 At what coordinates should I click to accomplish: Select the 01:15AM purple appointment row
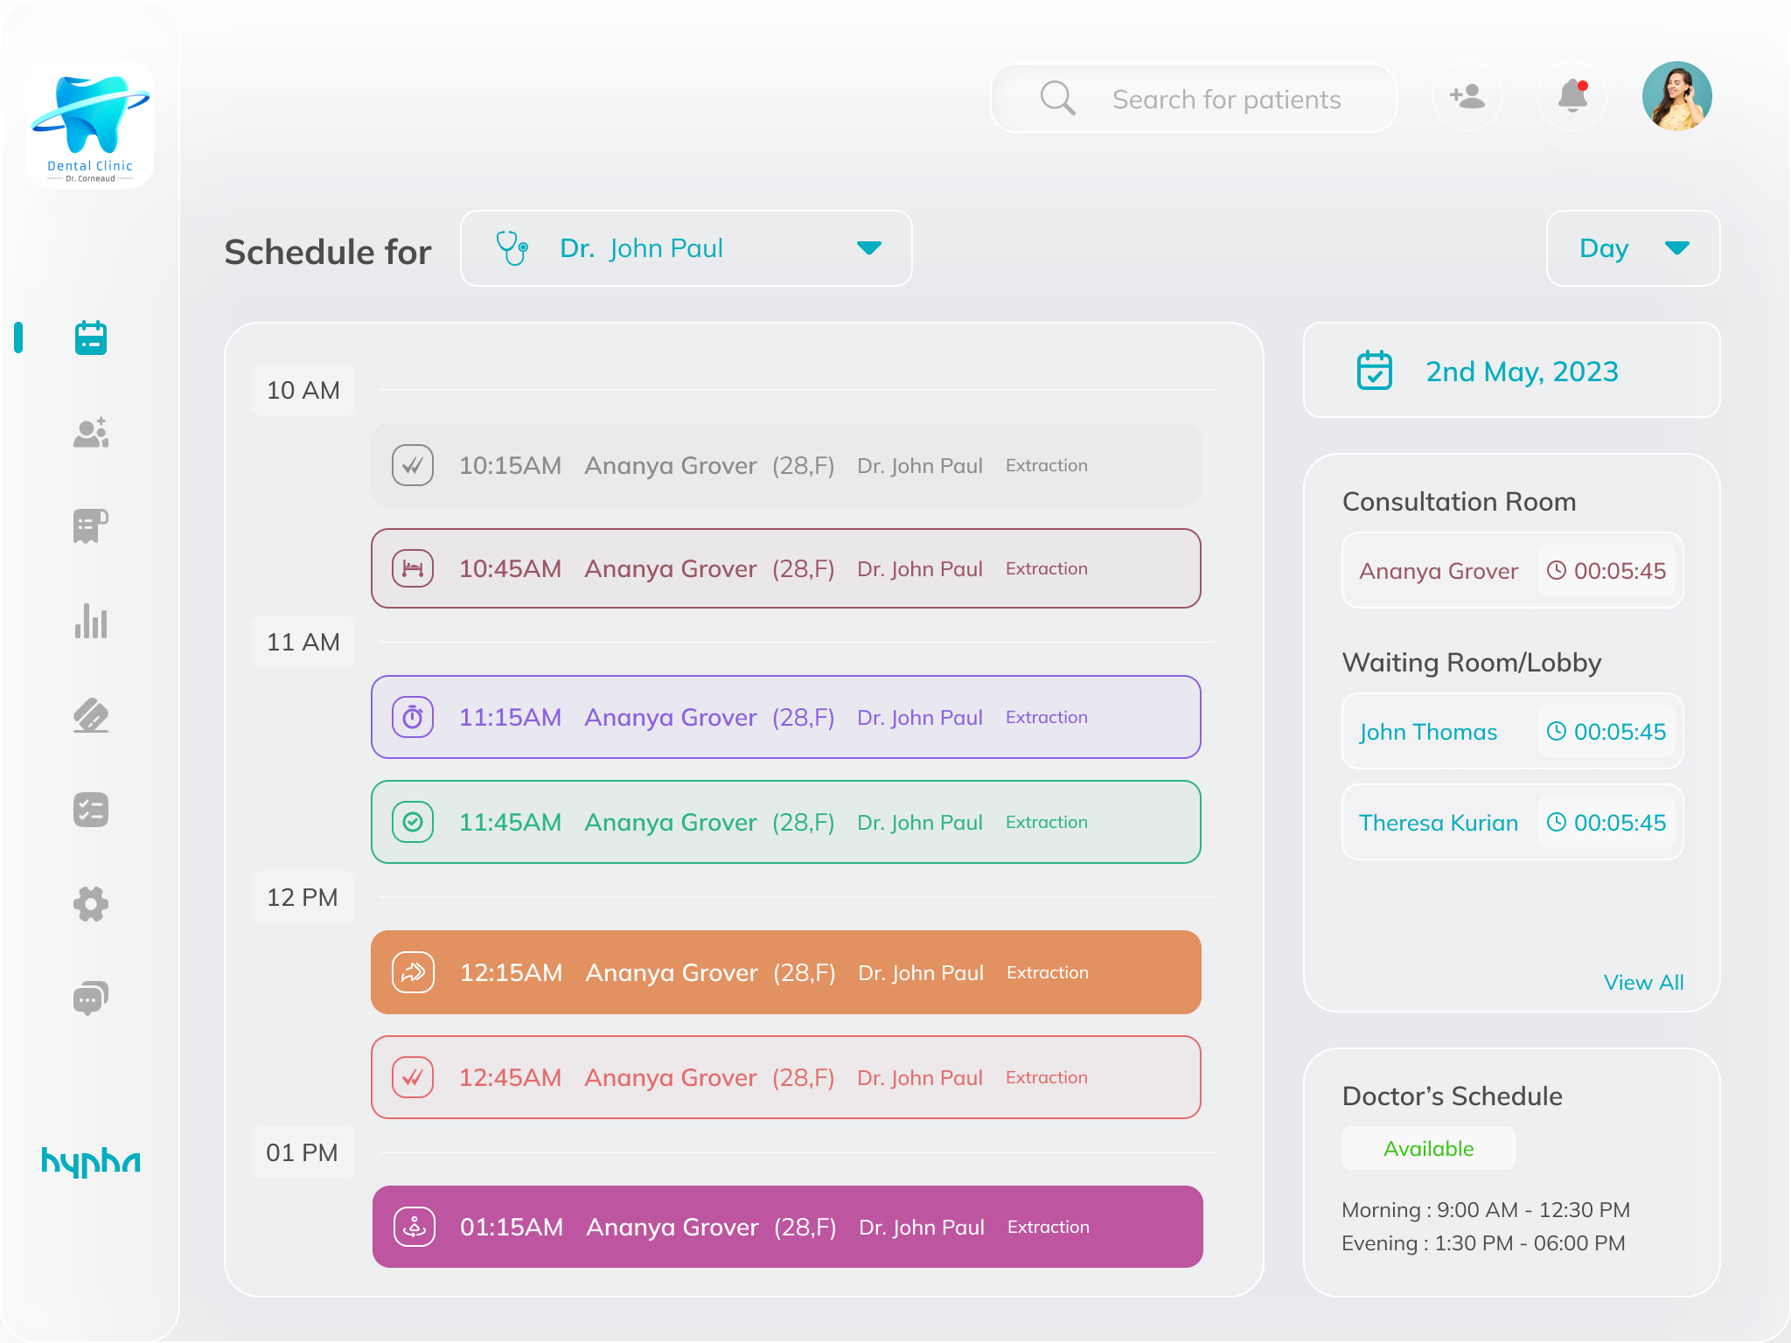(x=787, y=1227)
